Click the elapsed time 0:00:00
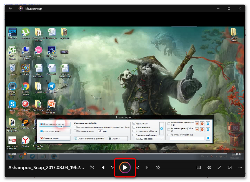Screen dimensions: 250x182 13,154
